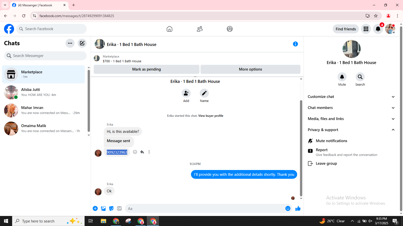
Task: Click More options button
Action: click(x=250, y=69)
